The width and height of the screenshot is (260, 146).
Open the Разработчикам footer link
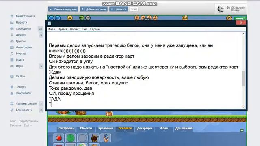pos(28,121)
